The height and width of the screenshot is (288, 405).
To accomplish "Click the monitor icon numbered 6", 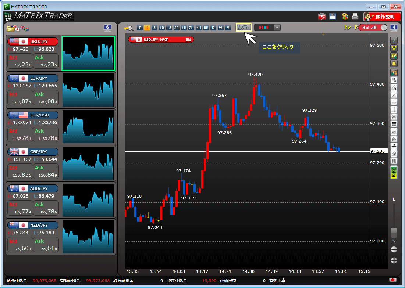I will [x=107, y=28].
